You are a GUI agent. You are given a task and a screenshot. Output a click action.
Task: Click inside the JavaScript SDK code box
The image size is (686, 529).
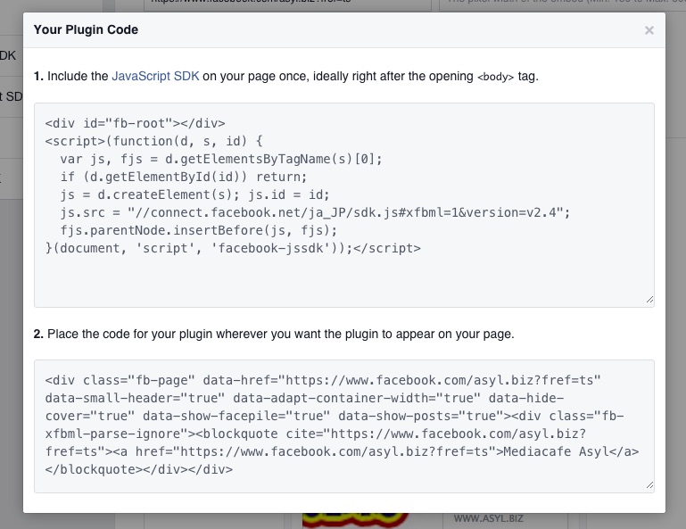tap(343, 277)
